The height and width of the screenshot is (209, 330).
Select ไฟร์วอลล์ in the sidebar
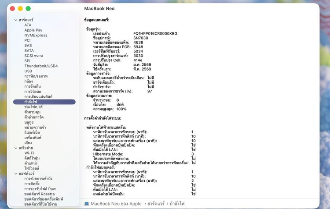pos(32,168)
